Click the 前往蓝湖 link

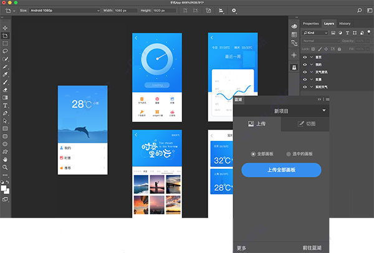point(316,247)
